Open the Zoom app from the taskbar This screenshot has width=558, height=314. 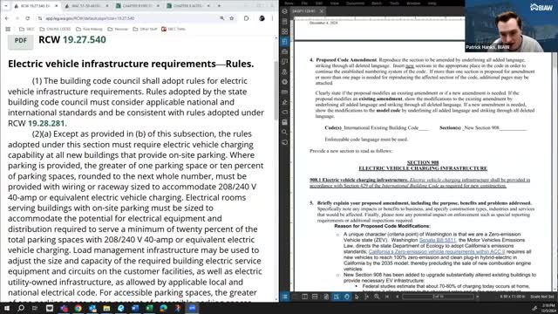(x=192, y=308)
